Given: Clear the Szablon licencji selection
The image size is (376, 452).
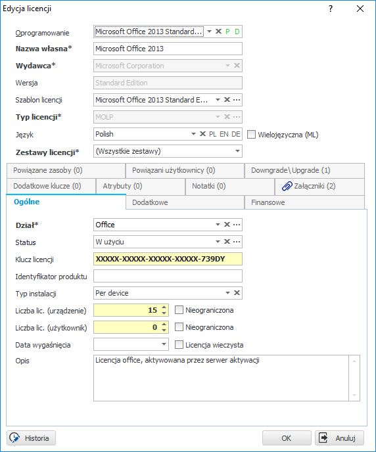Looking at the screenshot, I should 227,100.
